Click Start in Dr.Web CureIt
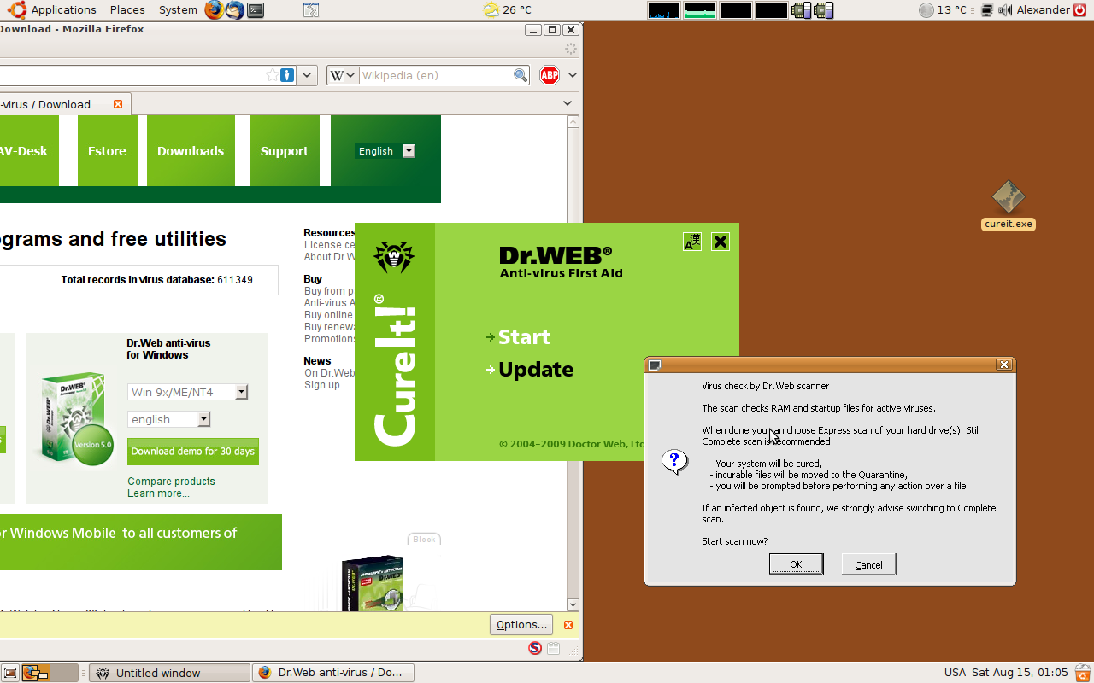Image resolution: width=1094 pixels, height=683 pixels. click(x=524, y=337)
